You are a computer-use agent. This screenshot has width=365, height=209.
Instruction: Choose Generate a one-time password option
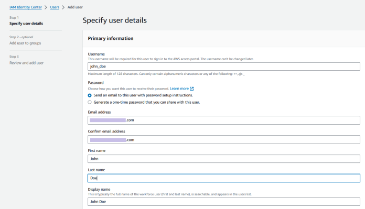click(90, 102)
